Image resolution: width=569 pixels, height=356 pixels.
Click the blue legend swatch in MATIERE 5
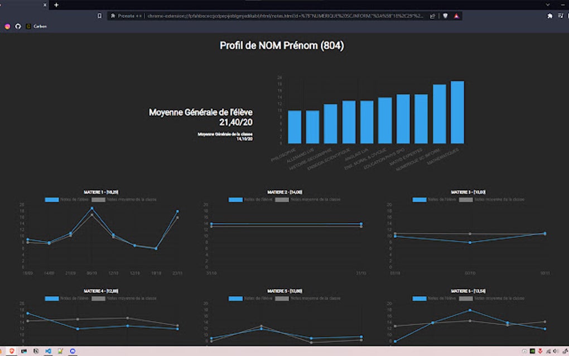tap(235, 299)
